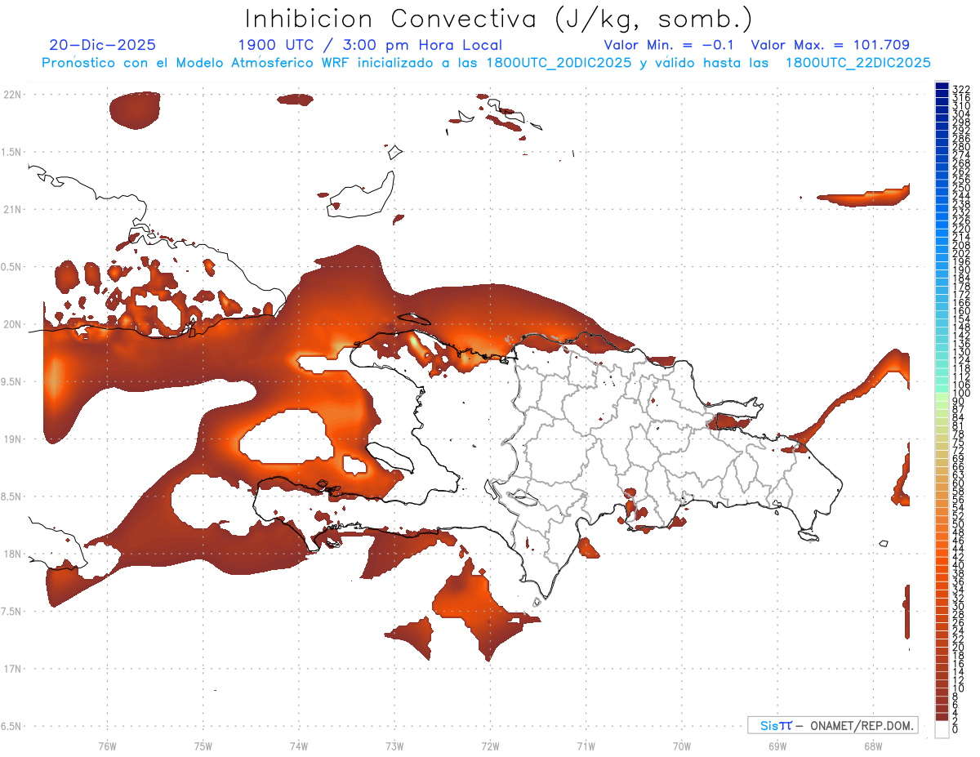Screen dimensions: 980x757
Task: Click the 22N latitude label
Action: 12,94
